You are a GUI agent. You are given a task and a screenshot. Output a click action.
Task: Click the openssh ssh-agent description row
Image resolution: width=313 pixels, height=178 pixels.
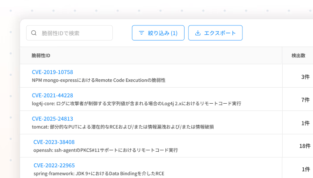pyautogui.click(x=106, y=150)
